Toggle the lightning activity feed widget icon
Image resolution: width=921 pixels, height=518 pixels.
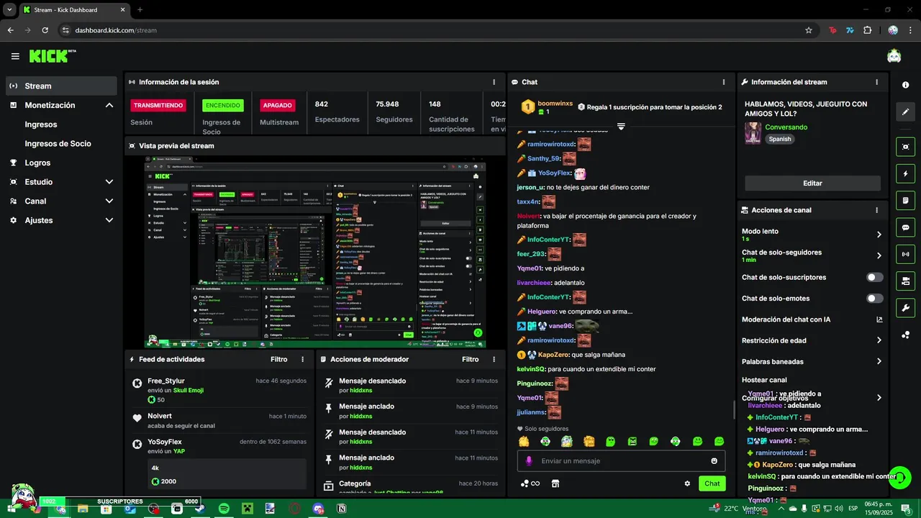pyautogui.click(x=905, y=173)
